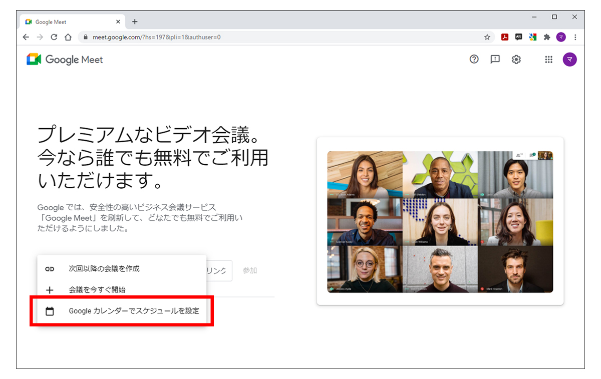Select 次回以降の会議を作成 menu item
This screenshot has height=379, width=601.
(104, 269)
